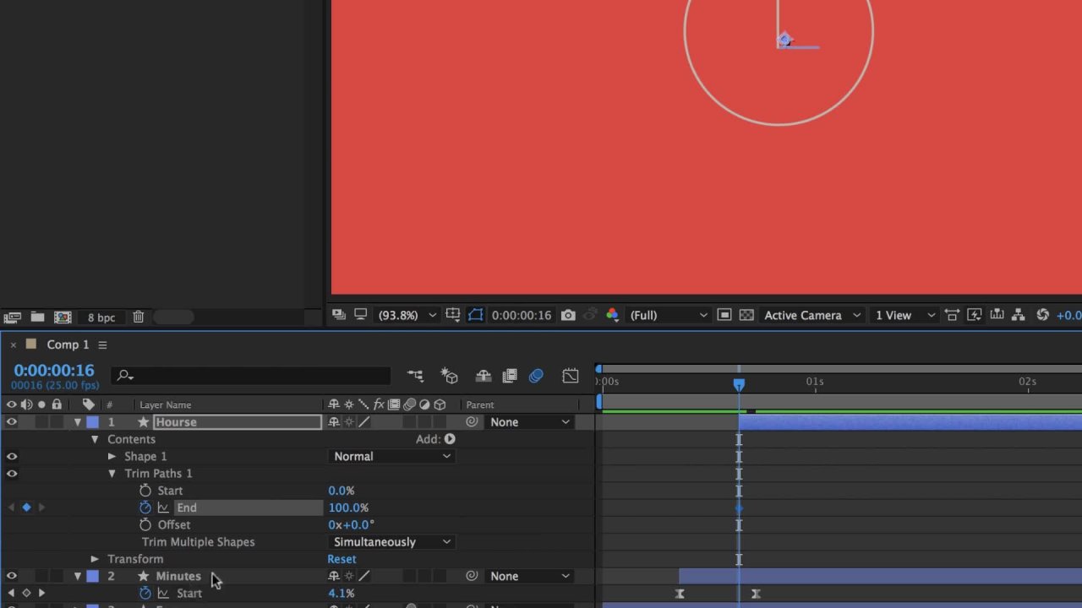Click the Reset link for Transform
This screenshot has width=1082, height=608.
click(342, 559)
